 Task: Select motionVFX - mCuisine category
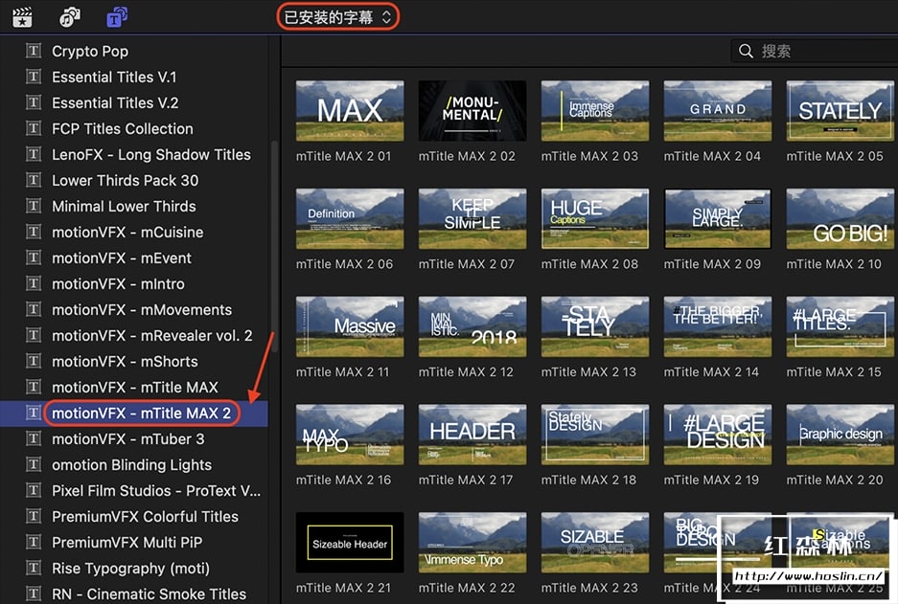127,232
